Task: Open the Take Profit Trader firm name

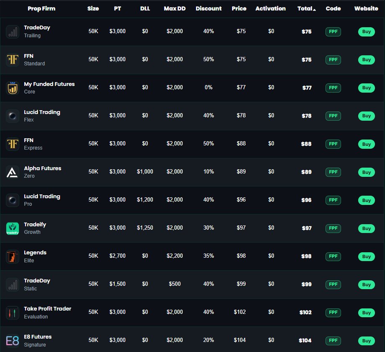Action: point(47,309)
